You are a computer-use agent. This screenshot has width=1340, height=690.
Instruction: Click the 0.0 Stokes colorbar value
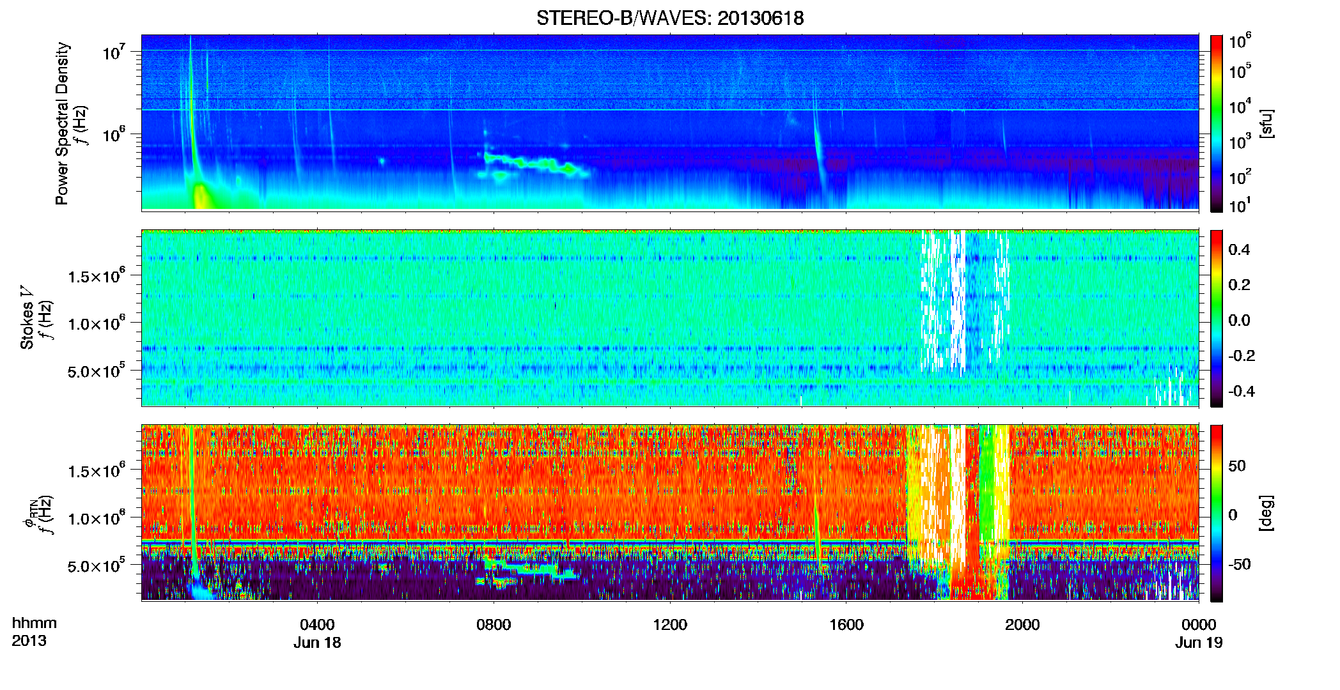tap(1239, 320)
